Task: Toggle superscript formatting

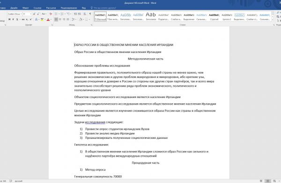Action: click(31, 19)
